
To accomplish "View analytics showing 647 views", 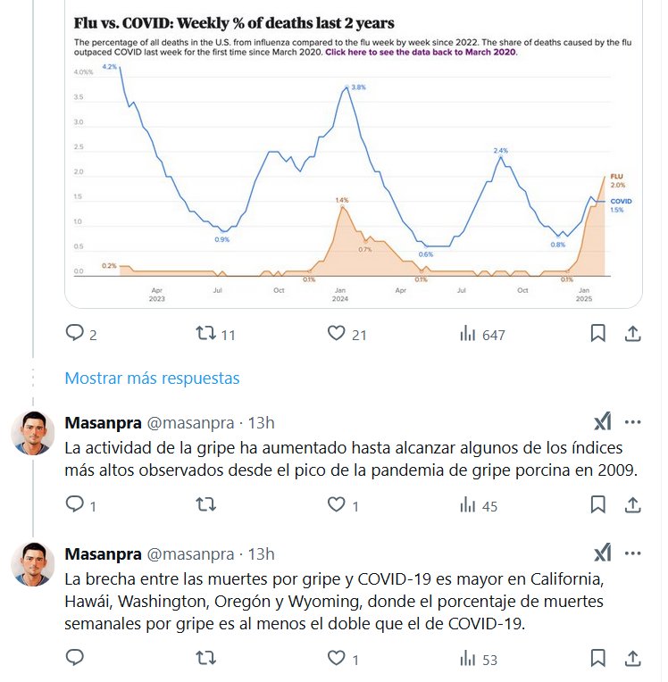I will click(x=467, y=334).
